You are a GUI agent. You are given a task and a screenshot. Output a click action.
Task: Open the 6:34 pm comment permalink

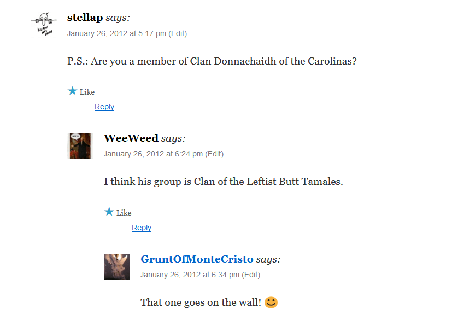[x=190, y=275]
